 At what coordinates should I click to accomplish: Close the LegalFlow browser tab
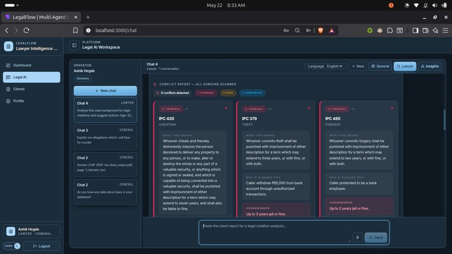[76, 17]
